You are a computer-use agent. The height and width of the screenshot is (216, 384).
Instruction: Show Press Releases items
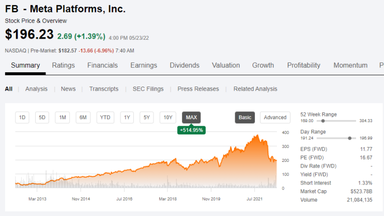tap(198, 89)
